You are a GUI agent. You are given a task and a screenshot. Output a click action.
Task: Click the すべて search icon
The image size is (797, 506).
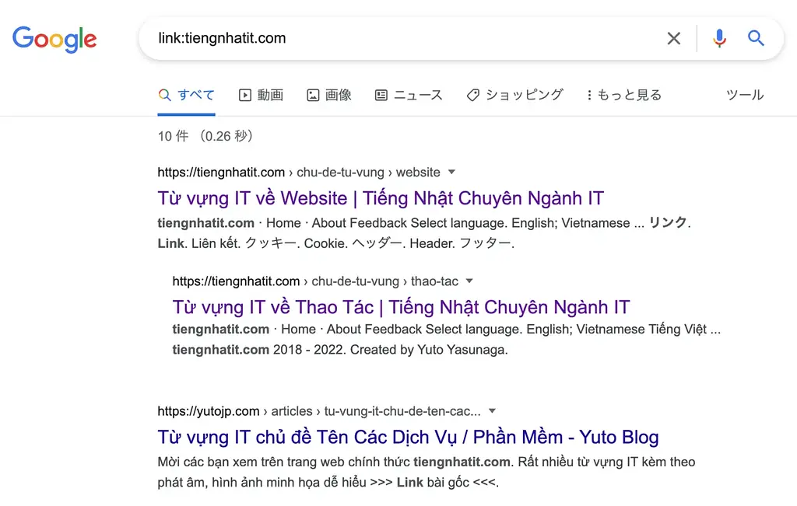pyautogui.click(x=164, y=94)
